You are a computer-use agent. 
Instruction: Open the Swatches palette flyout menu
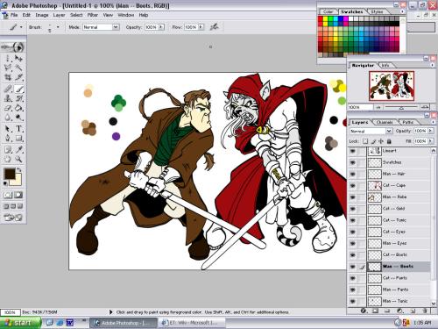tap(402, 11)
